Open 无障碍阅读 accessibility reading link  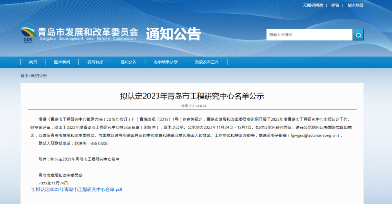313,5
